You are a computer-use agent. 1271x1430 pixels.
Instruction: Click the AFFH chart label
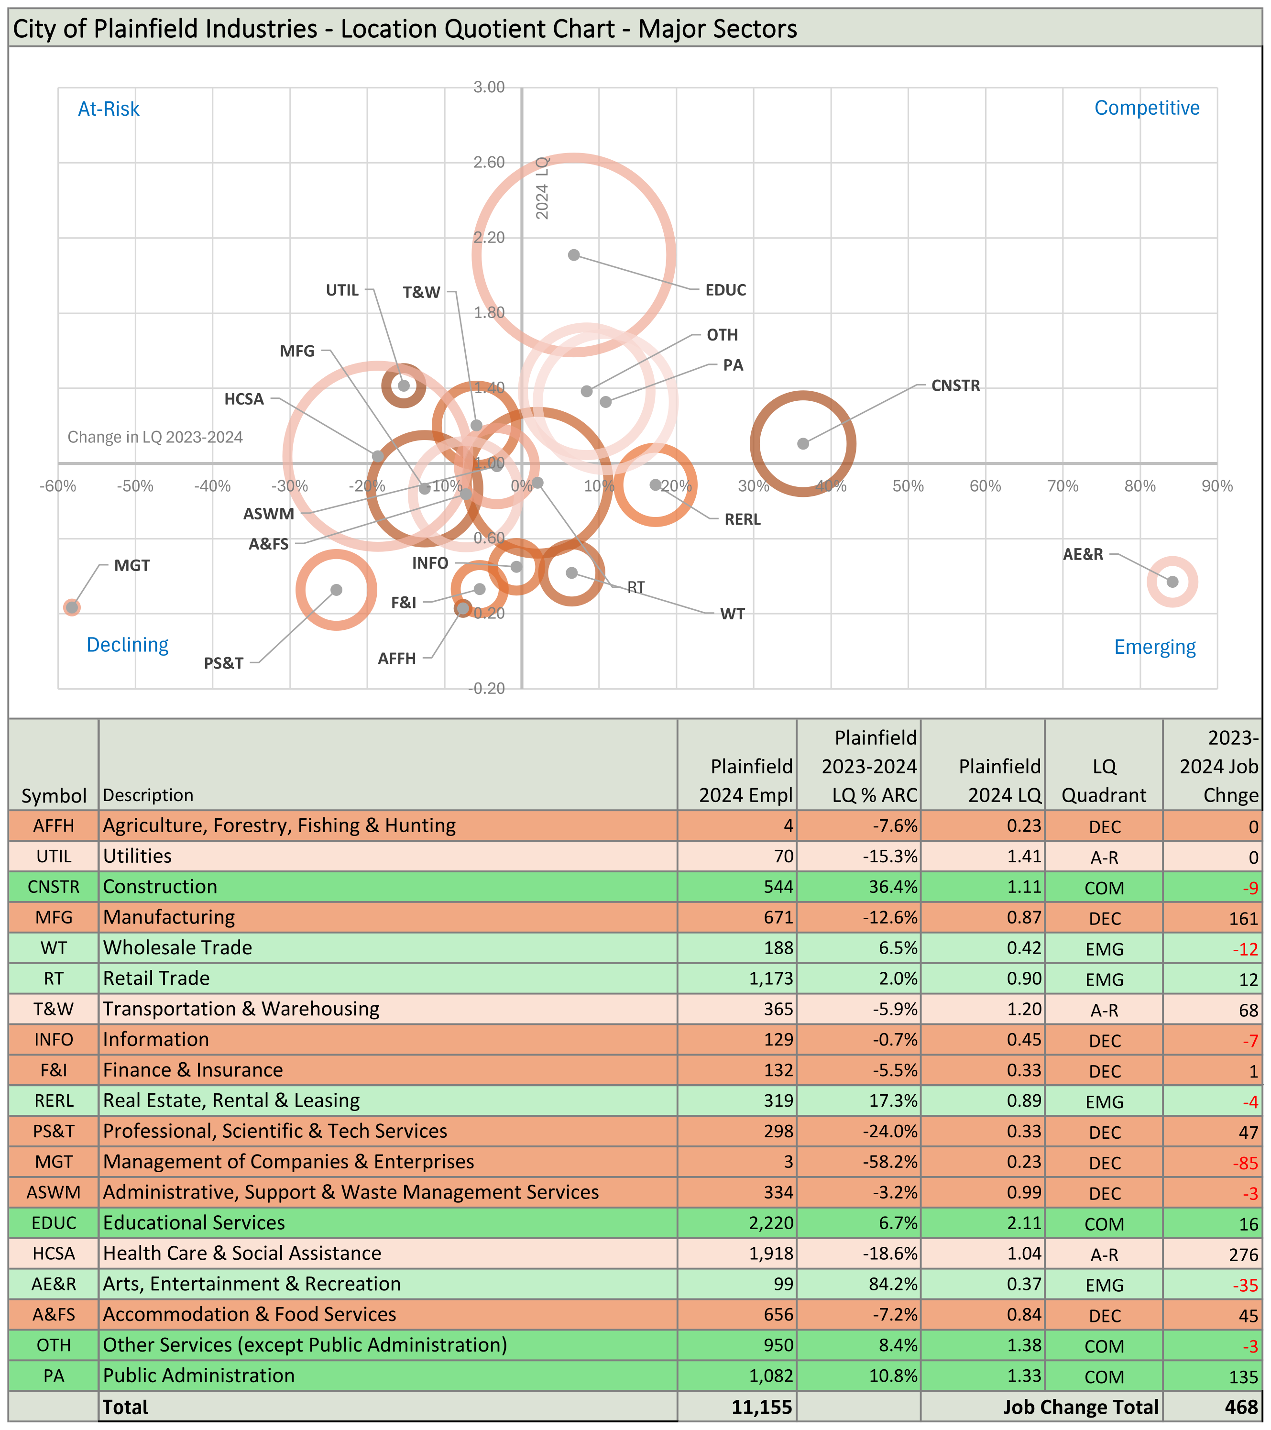(x=396, y=659)
